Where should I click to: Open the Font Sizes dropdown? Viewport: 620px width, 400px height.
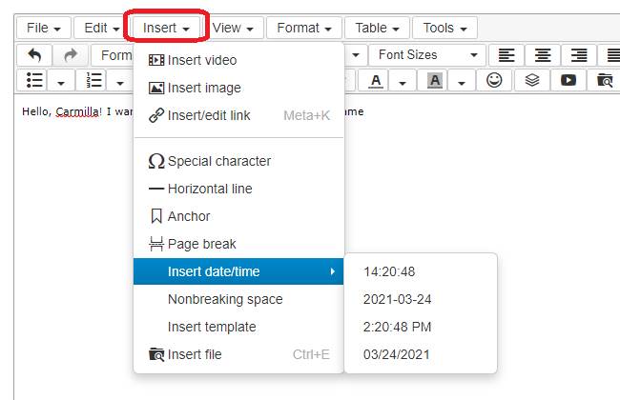pyautogui.click(x=427, y=55)
